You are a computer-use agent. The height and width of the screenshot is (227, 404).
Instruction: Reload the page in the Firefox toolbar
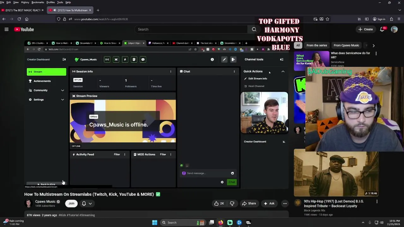pyautogui.click(x=19, y=19)
